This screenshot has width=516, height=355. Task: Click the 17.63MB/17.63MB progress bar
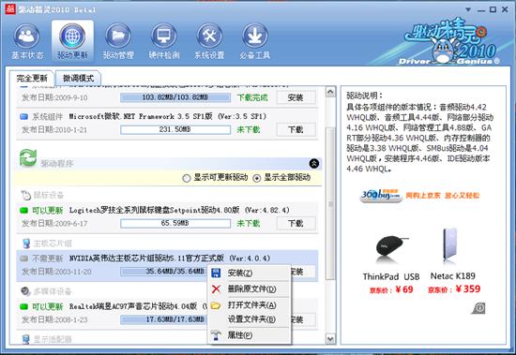[x=164, y=319]
